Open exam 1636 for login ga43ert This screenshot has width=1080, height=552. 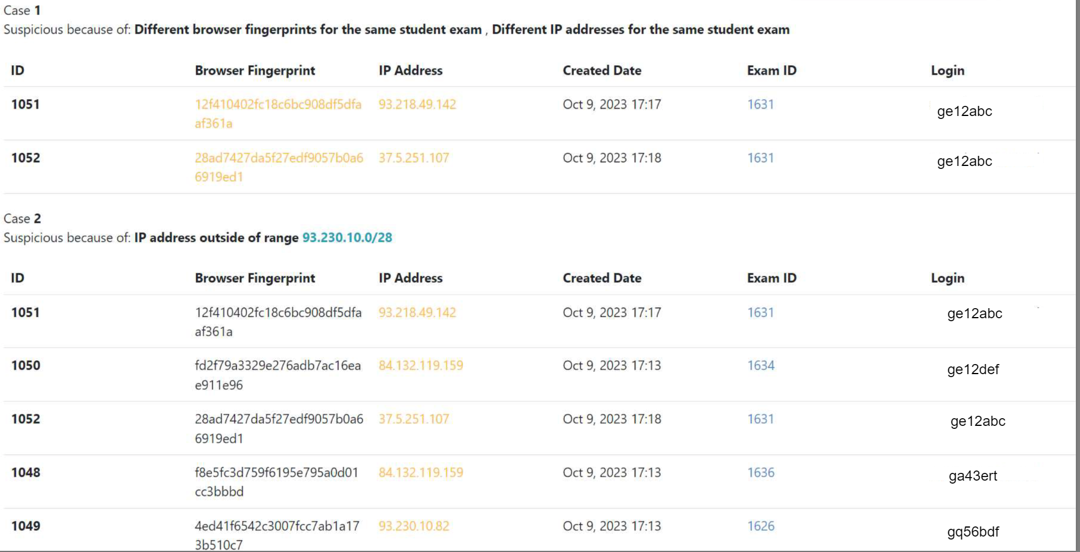click(x=760, y=472)
